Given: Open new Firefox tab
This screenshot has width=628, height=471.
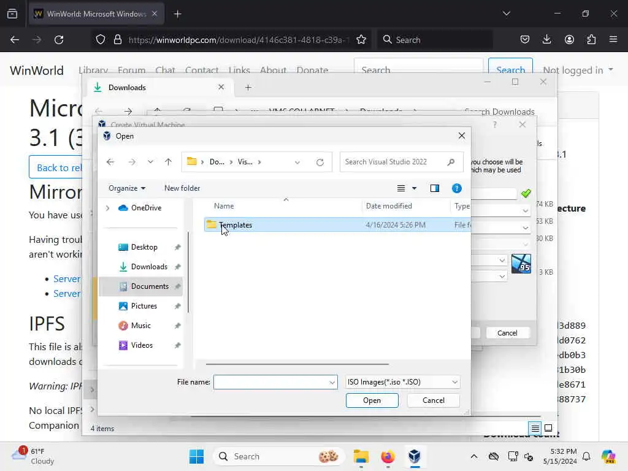Looking at the screenshot, I should point(178,14).
